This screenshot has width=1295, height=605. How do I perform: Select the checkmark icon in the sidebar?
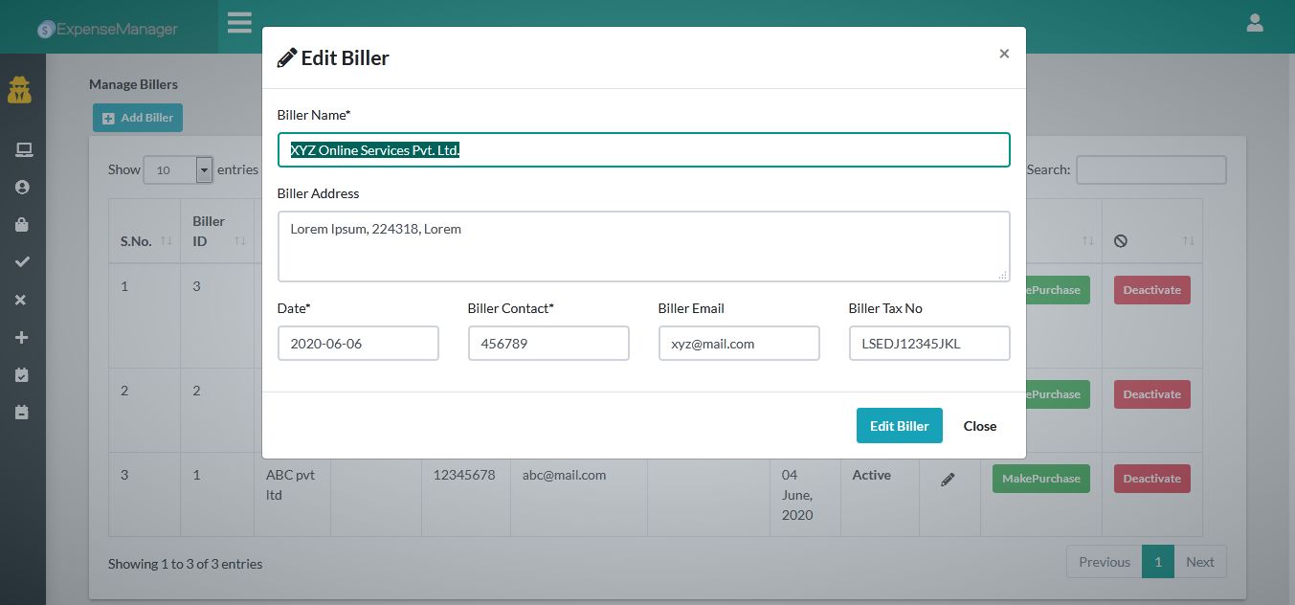point(22,261)
